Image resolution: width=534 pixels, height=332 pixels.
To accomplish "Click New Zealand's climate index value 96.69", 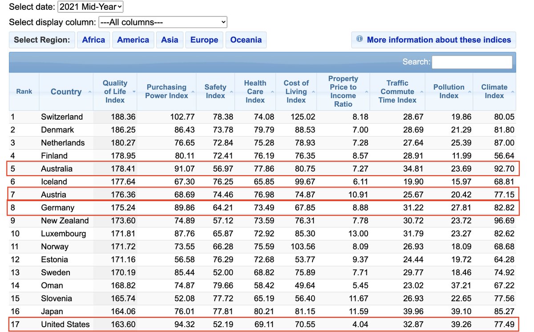I will tap(503, 220).
